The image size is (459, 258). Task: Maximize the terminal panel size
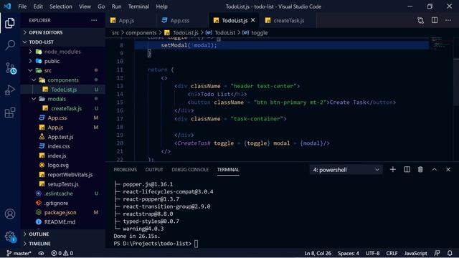tap(435, 169)
